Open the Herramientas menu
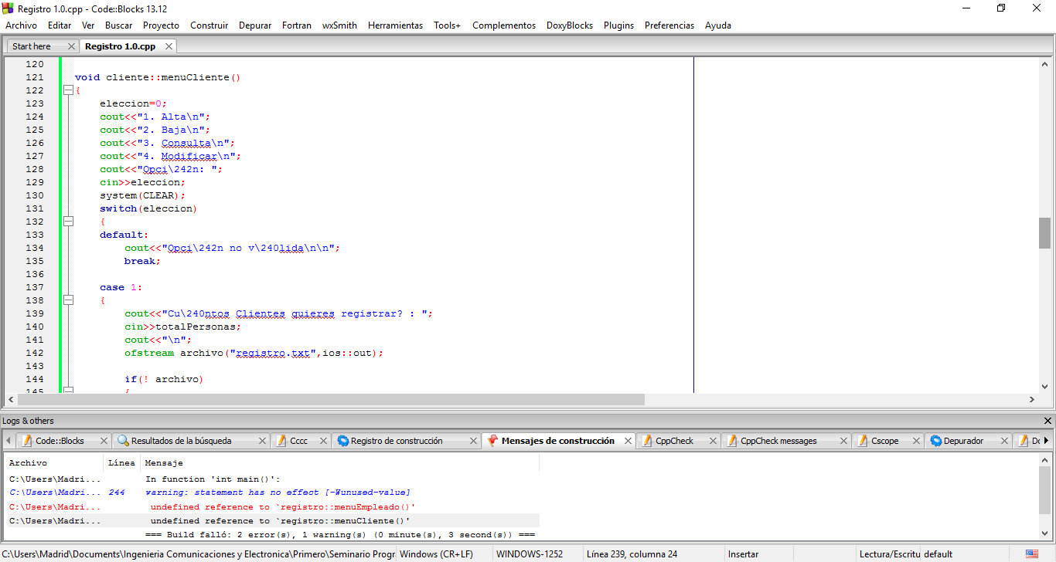 pos(395,25)
